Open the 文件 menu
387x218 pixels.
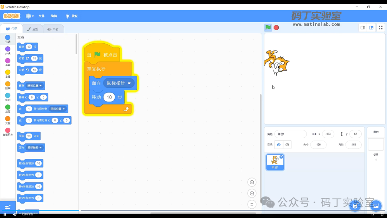pos(42,16)
